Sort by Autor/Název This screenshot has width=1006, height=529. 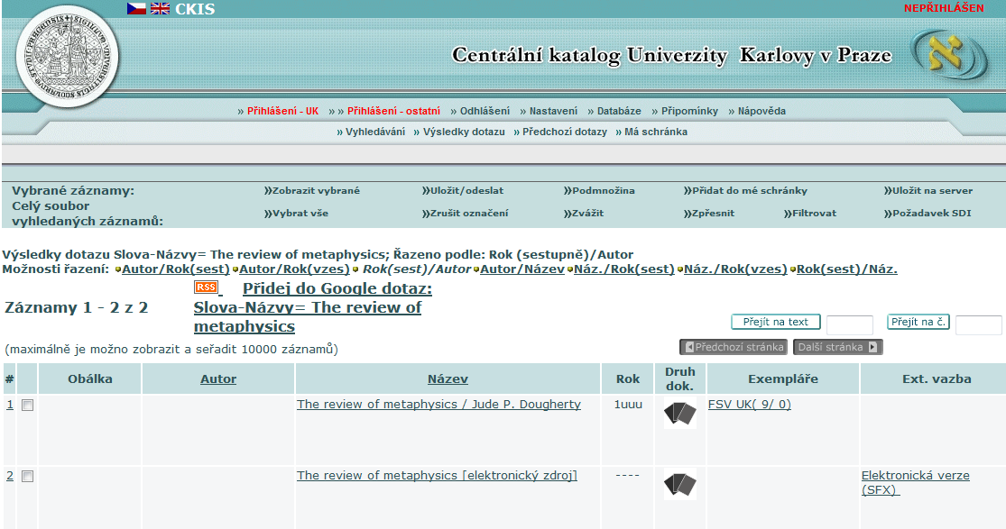522,269
